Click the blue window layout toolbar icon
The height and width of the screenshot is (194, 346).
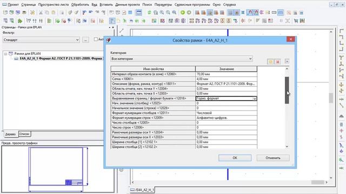click(x=139, y=13)
